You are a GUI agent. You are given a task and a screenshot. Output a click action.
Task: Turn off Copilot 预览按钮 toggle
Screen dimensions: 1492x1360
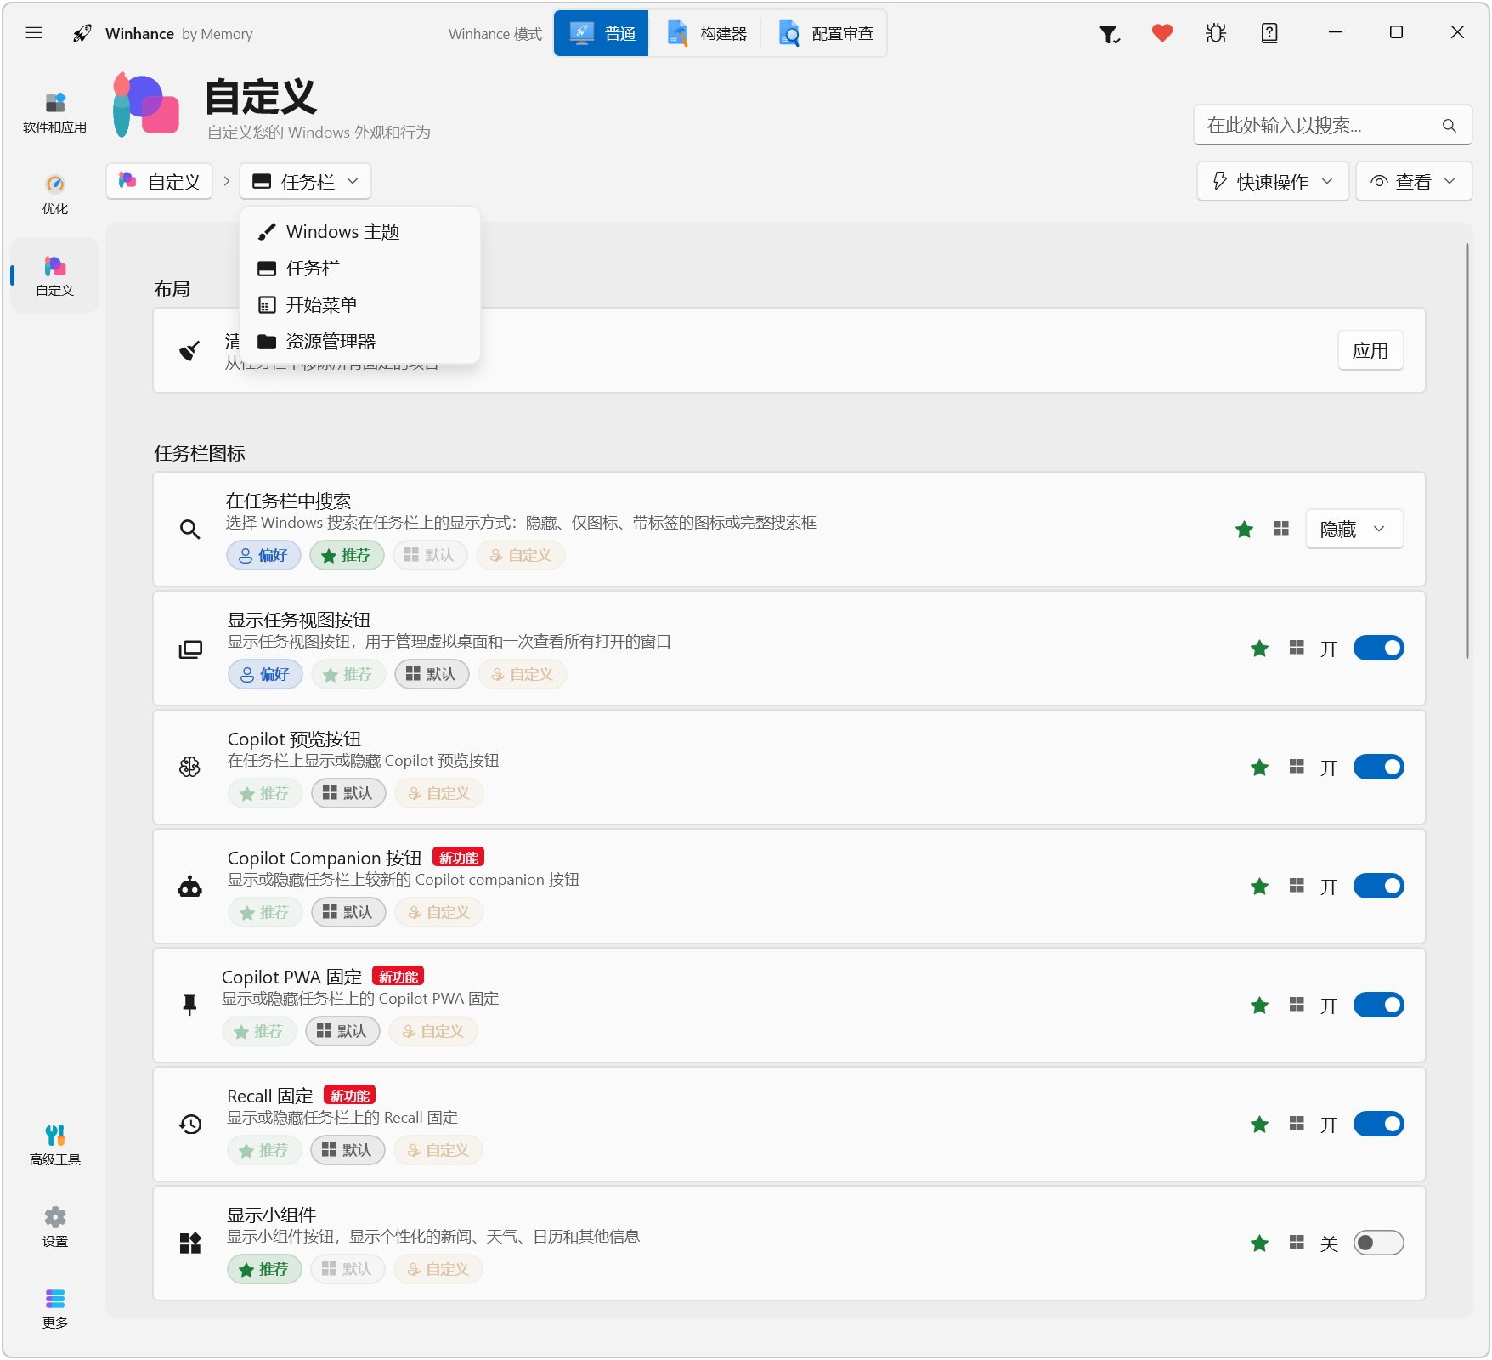[1378, 767]
